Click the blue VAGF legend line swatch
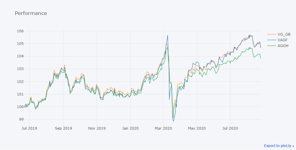Image resolution: width=296 pixels, height=150 pixels. (x=271, y=40)
